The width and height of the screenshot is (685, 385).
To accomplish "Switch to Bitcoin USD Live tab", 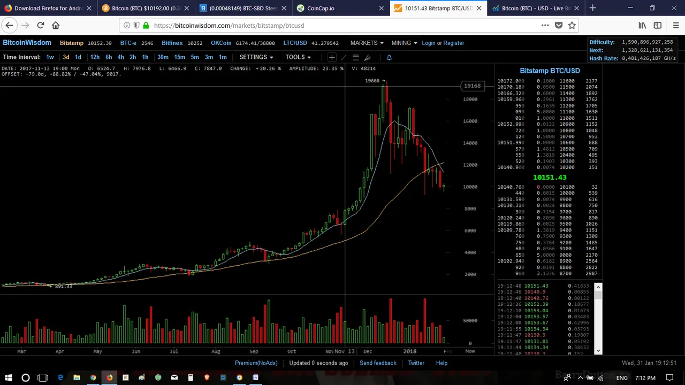I will coord(535,8).
